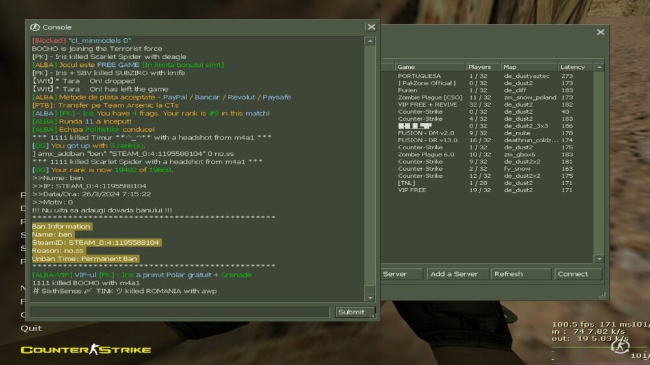This screenshot has height=365, width=650.
Task: Click the console scrollbar up arrow
Action: click(370, 41)
